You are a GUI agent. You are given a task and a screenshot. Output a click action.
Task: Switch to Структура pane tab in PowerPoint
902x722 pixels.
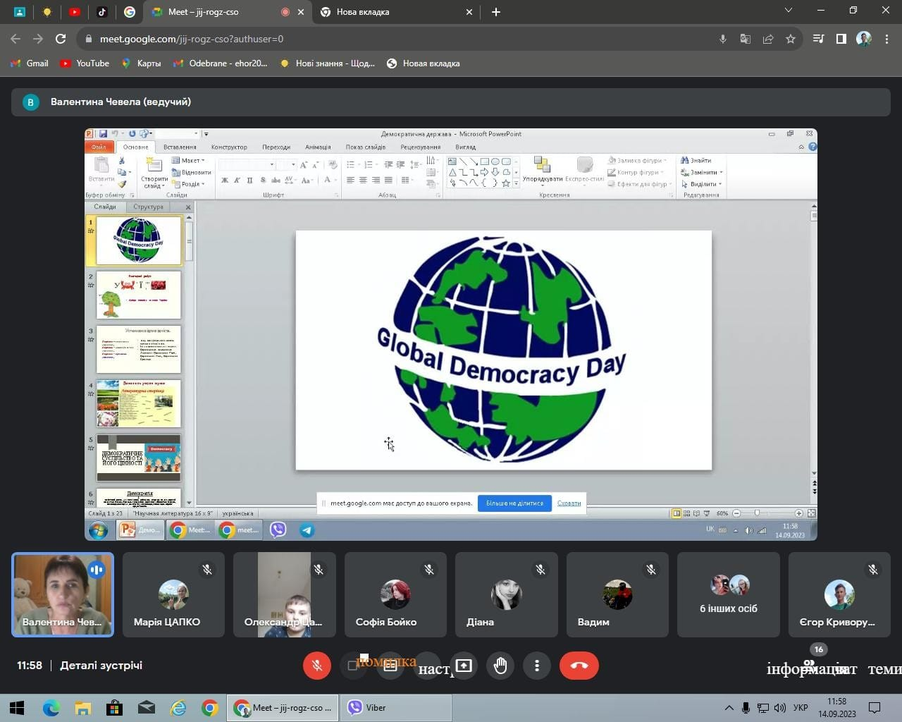pos(148,207)
